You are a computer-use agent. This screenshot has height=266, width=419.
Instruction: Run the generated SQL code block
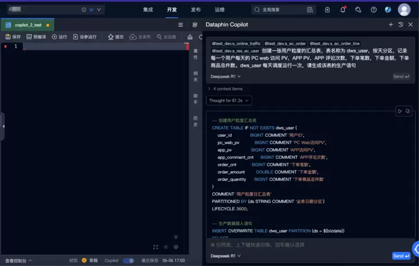399,111
